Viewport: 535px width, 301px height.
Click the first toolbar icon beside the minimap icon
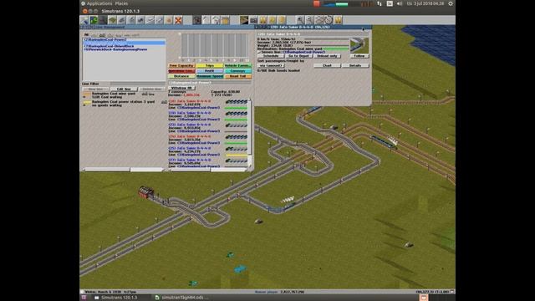84,20
